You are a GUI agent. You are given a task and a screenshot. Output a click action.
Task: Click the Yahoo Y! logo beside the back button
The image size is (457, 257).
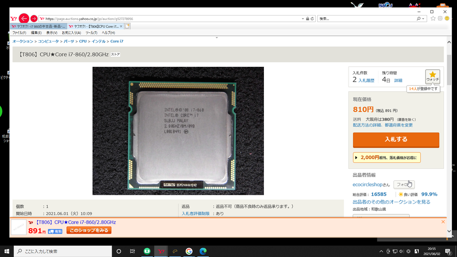click(x=14, y=19)
